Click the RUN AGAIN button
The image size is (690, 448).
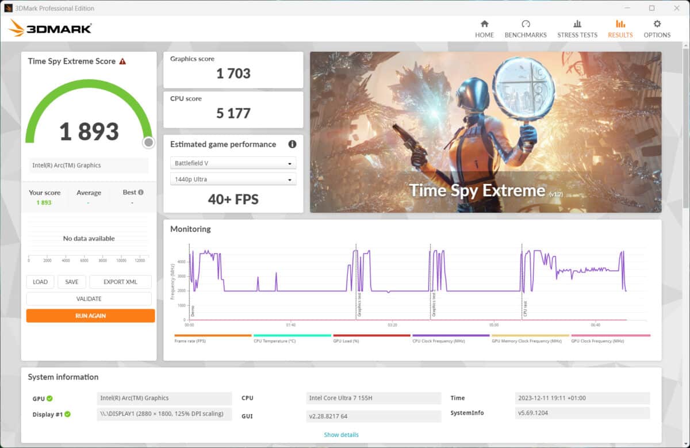pyautogui.click(x=90, y=316)
